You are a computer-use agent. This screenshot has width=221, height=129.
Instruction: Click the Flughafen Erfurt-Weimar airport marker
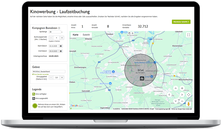pyautogui.click(x=113, y=72)
